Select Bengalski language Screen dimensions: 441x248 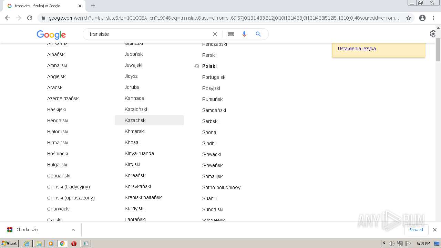pyautogui.click(x=58, y=121)
